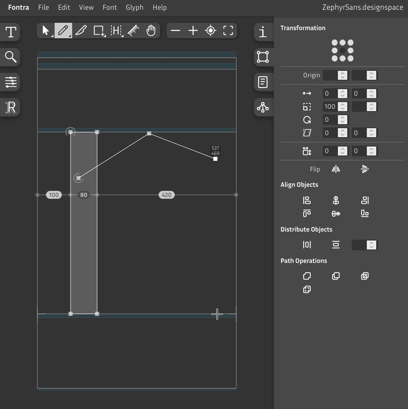The height and width of the screenshot is (409, 408).
Task: Select the Pointer tool
Action: point(45,31)
